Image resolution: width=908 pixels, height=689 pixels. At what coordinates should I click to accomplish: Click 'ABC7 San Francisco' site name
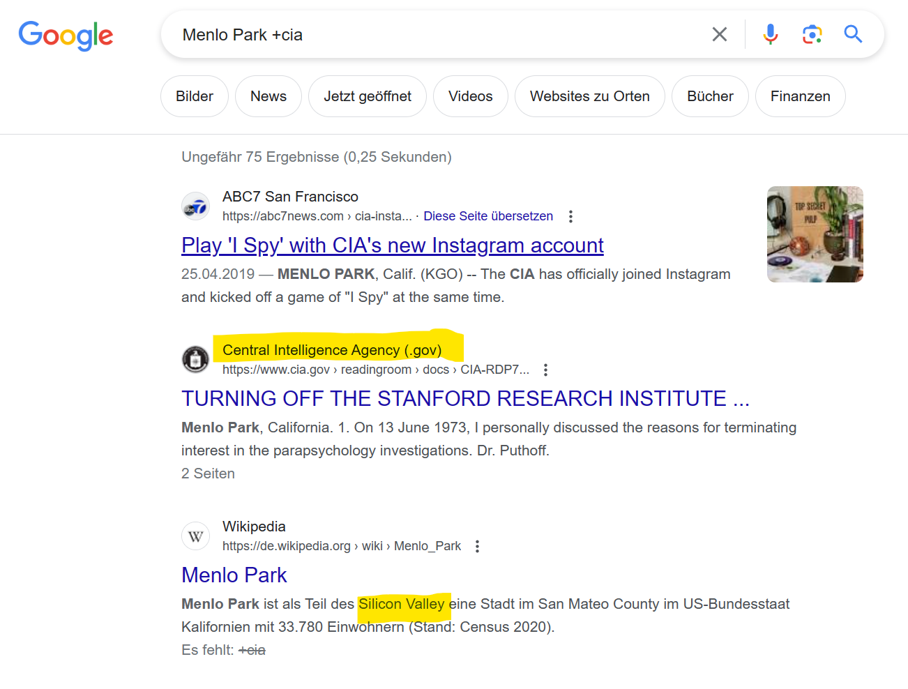290,197
